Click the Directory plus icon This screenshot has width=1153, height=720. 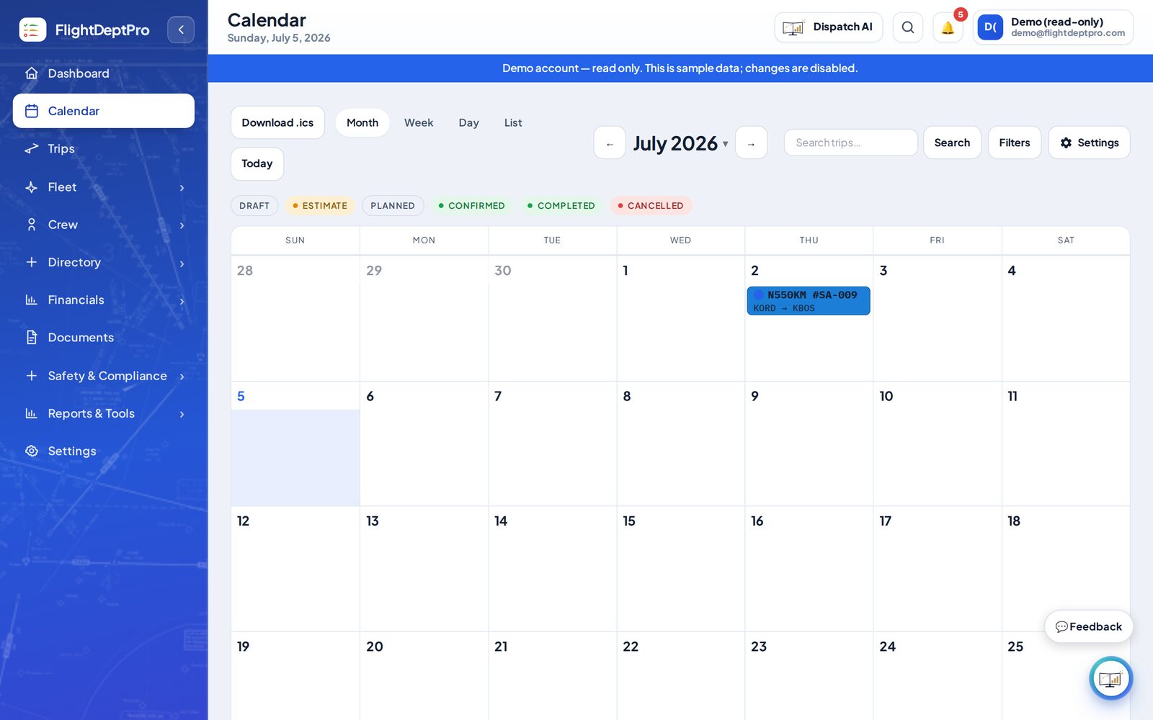[31, 262]
